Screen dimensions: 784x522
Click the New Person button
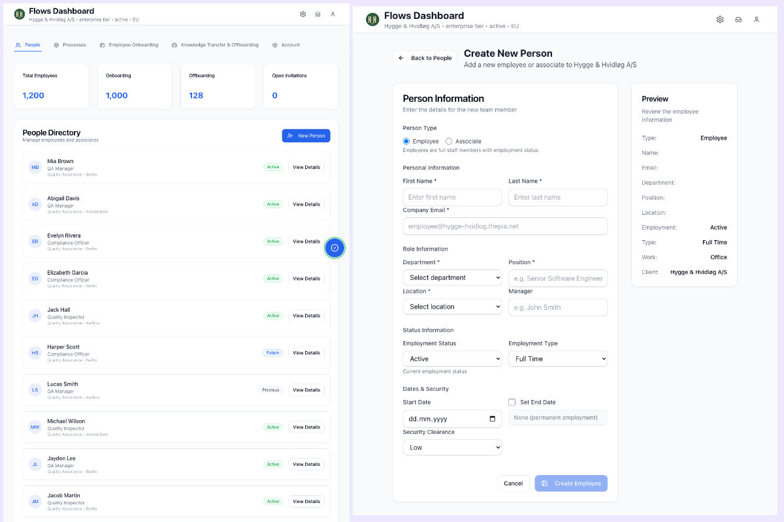(x=306, y=136)
